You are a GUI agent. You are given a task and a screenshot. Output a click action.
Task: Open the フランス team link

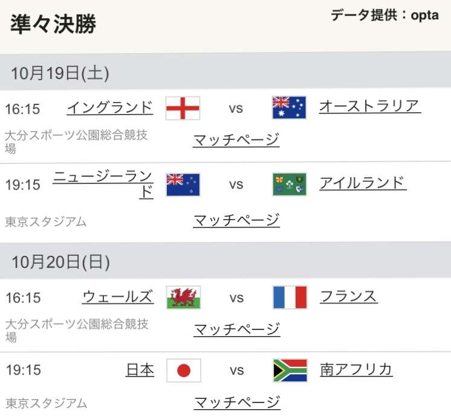(349, 296)
